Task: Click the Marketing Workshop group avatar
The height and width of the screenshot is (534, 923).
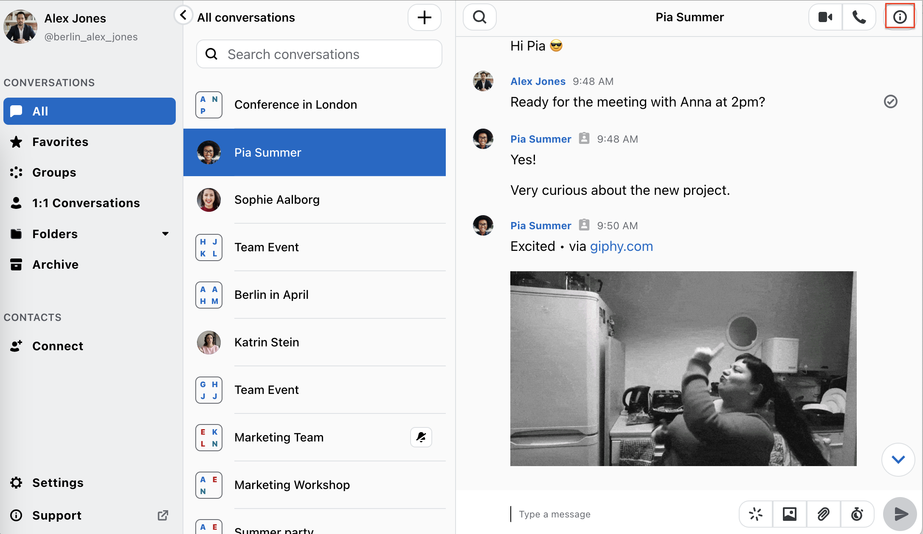Action: 209,485
